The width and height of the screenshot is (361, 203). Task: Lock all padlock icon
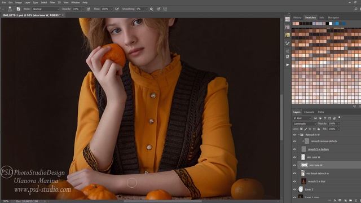[319, 129]
